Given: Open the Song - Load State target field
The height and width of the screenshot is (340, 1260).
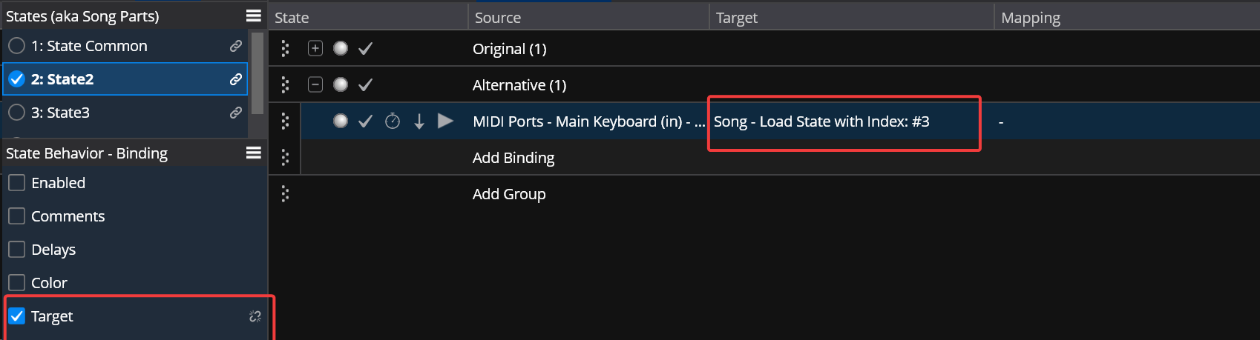Looking at the screenshot, I should point(821,121).
